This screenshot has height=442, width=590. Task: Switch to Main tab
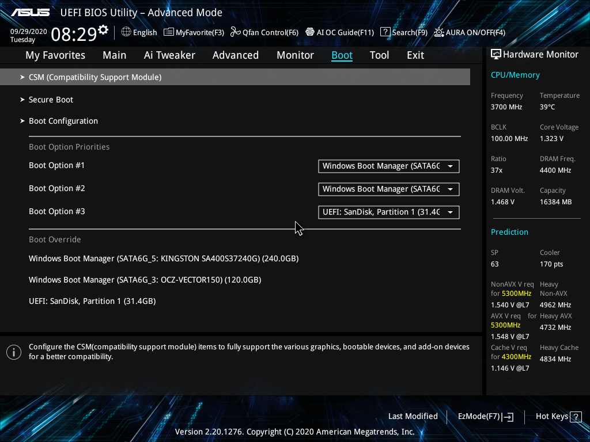(115, 55)
